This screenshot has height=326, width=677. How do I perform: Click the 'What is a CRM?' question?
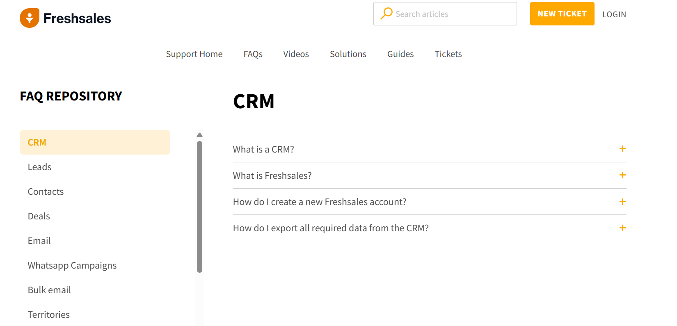[x=263, y=149]
